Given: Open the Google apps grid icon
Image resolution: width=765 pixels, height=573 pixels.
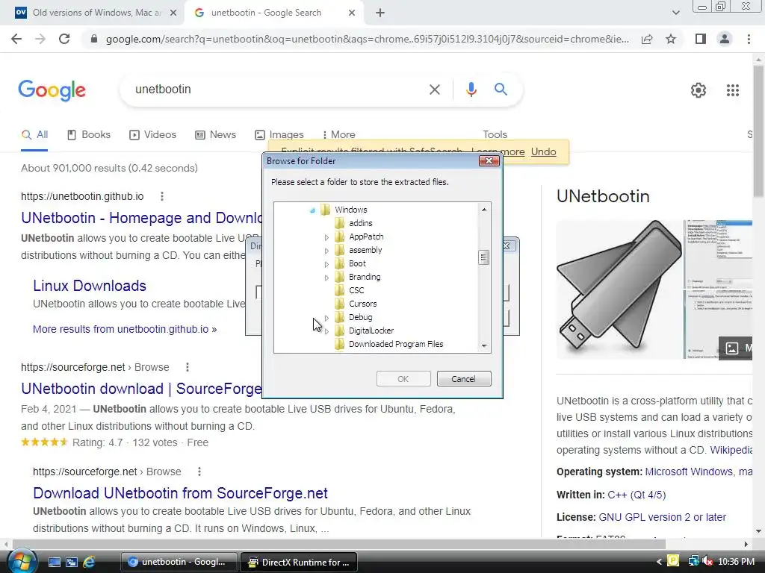Looking at the screenshot, I should [732, 90].
